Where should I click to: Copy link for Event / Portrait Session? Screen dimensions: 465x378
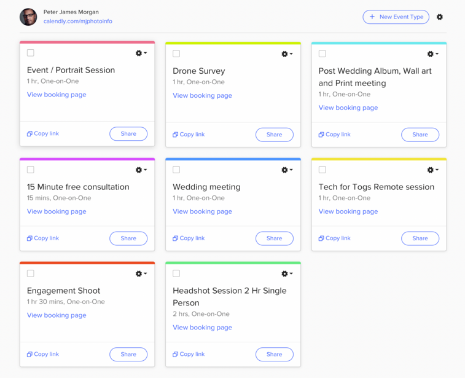[x=43, y=133]
